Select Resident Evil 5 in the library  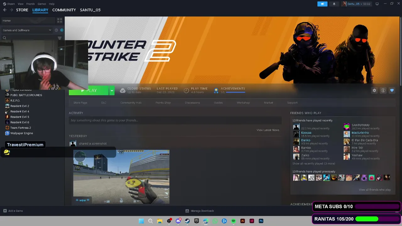tap(19, 117)
